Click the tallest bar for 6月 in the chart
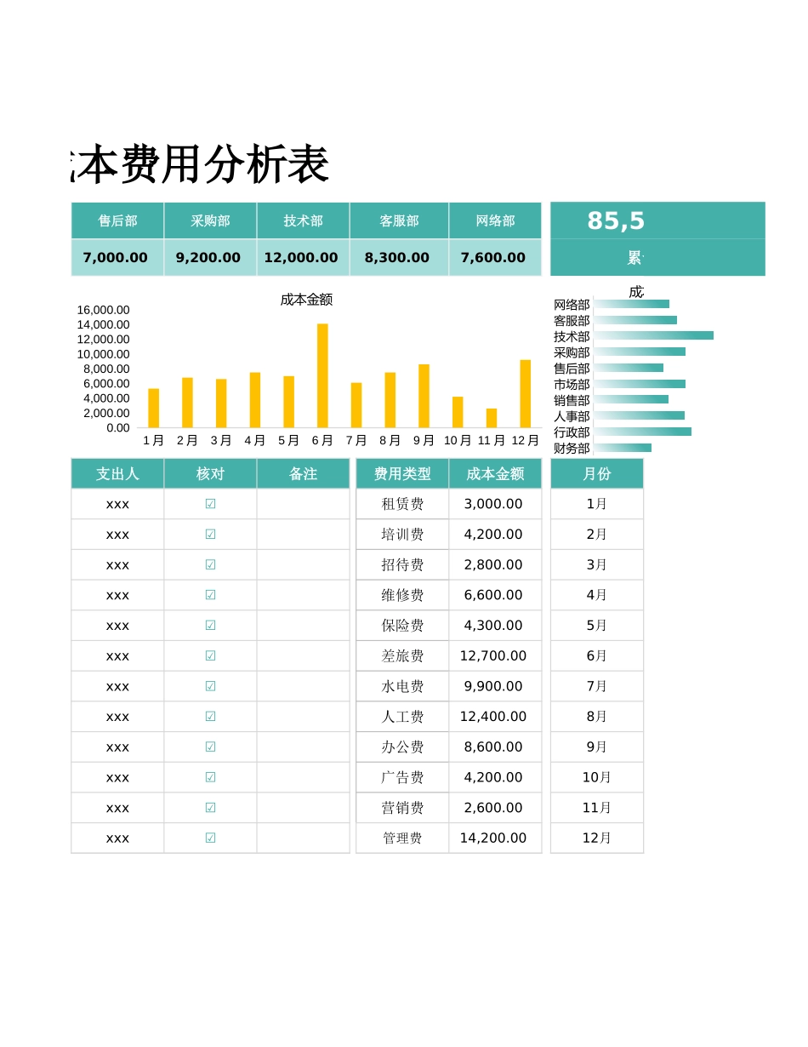Viewport: 808px width, 1047px height. 321,375
